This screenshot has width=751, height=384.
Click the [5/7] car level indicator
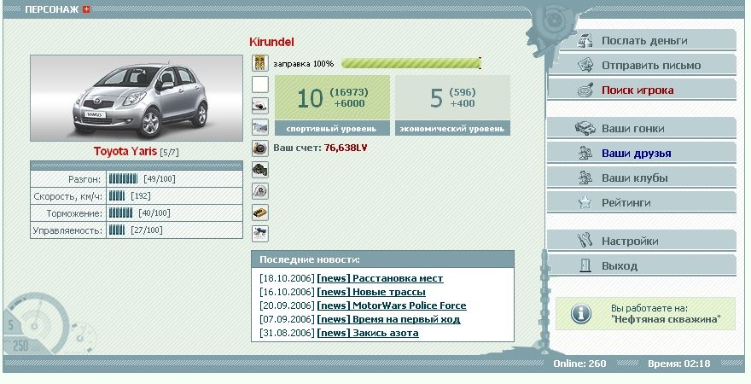[169, 153]
